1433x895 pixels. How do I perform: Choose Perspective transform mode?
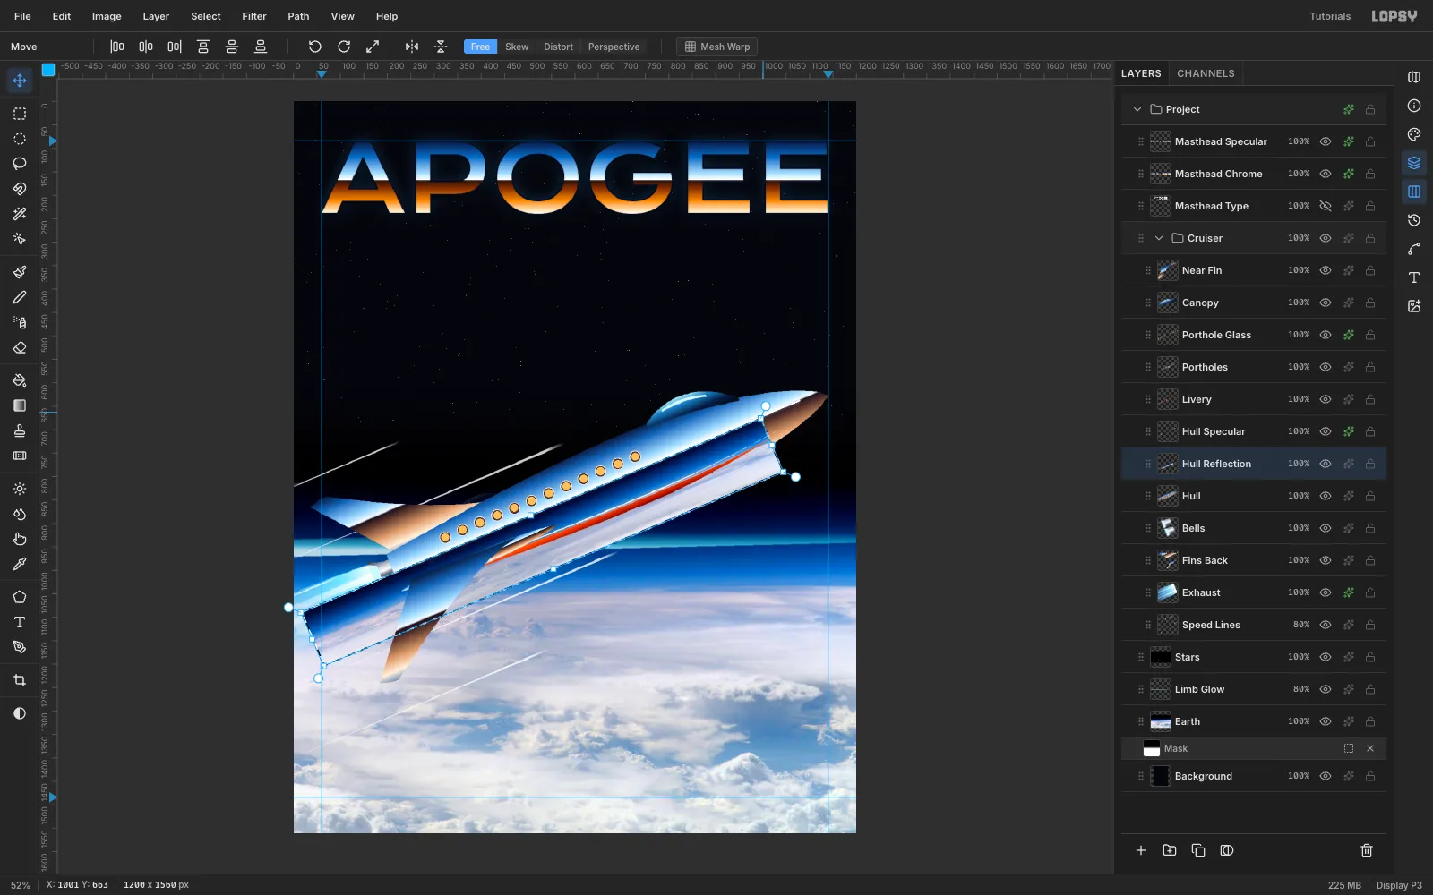pos(614,47)
